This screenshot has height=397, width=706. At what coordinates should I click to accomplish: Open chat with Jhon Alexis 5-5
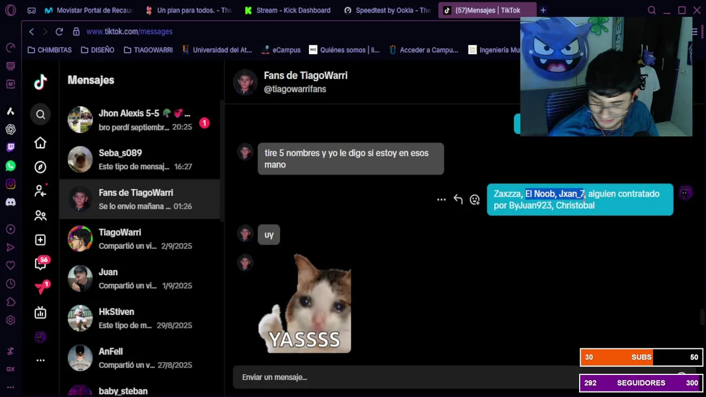[140, 120]
